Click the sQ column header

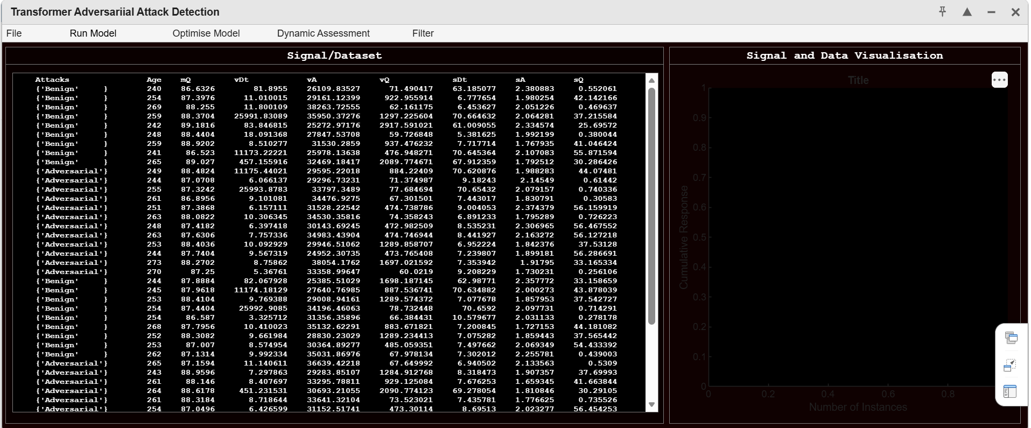click(579, 80)
